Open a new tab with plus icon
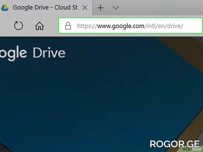203x152 pixels. [100, 8]
